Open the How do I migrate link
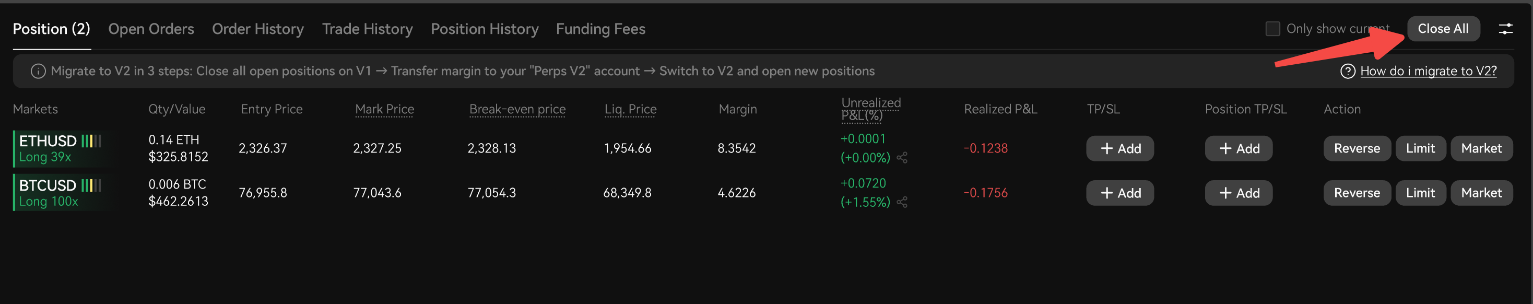 click(1428, 72)
